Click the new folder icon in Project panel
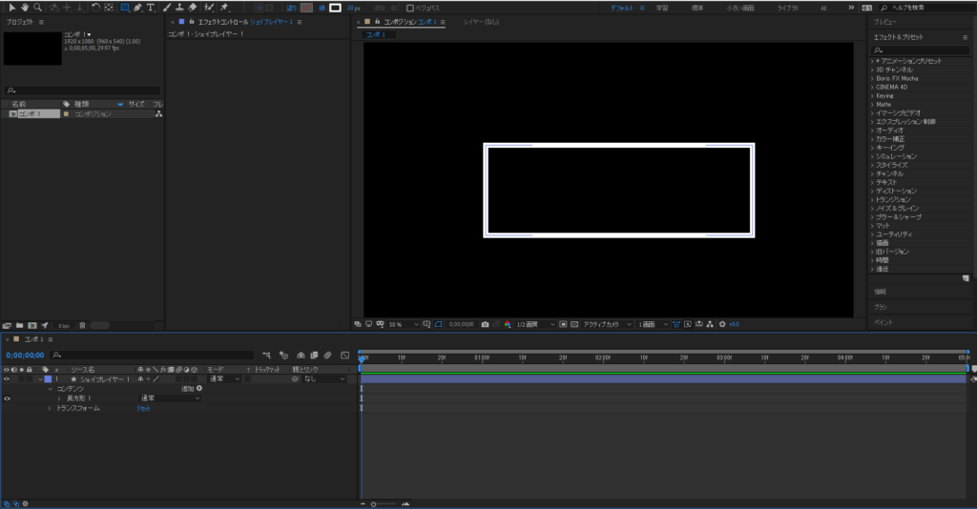 click(x=19, y=325)
